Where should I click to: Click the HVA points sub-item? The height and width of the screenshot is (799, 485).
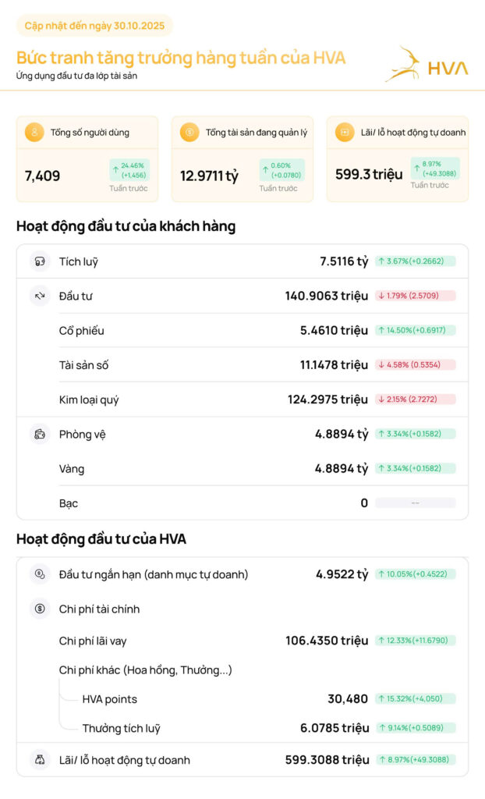pos(110,699)
